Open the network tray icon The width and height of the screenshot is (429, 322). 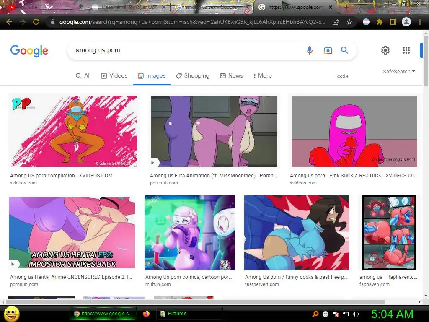coord(346,314)
